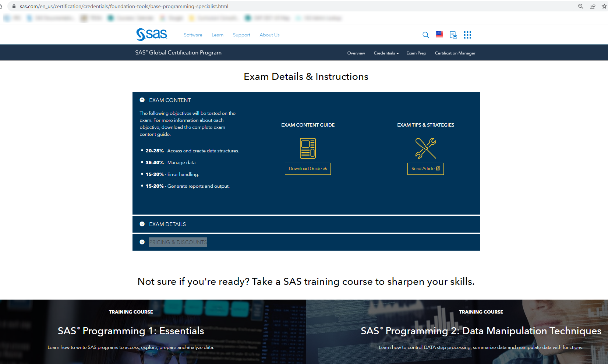This screenshot has width=608, height=364.
Task: Open the Learn menu
Action: (x=218, y=35)
